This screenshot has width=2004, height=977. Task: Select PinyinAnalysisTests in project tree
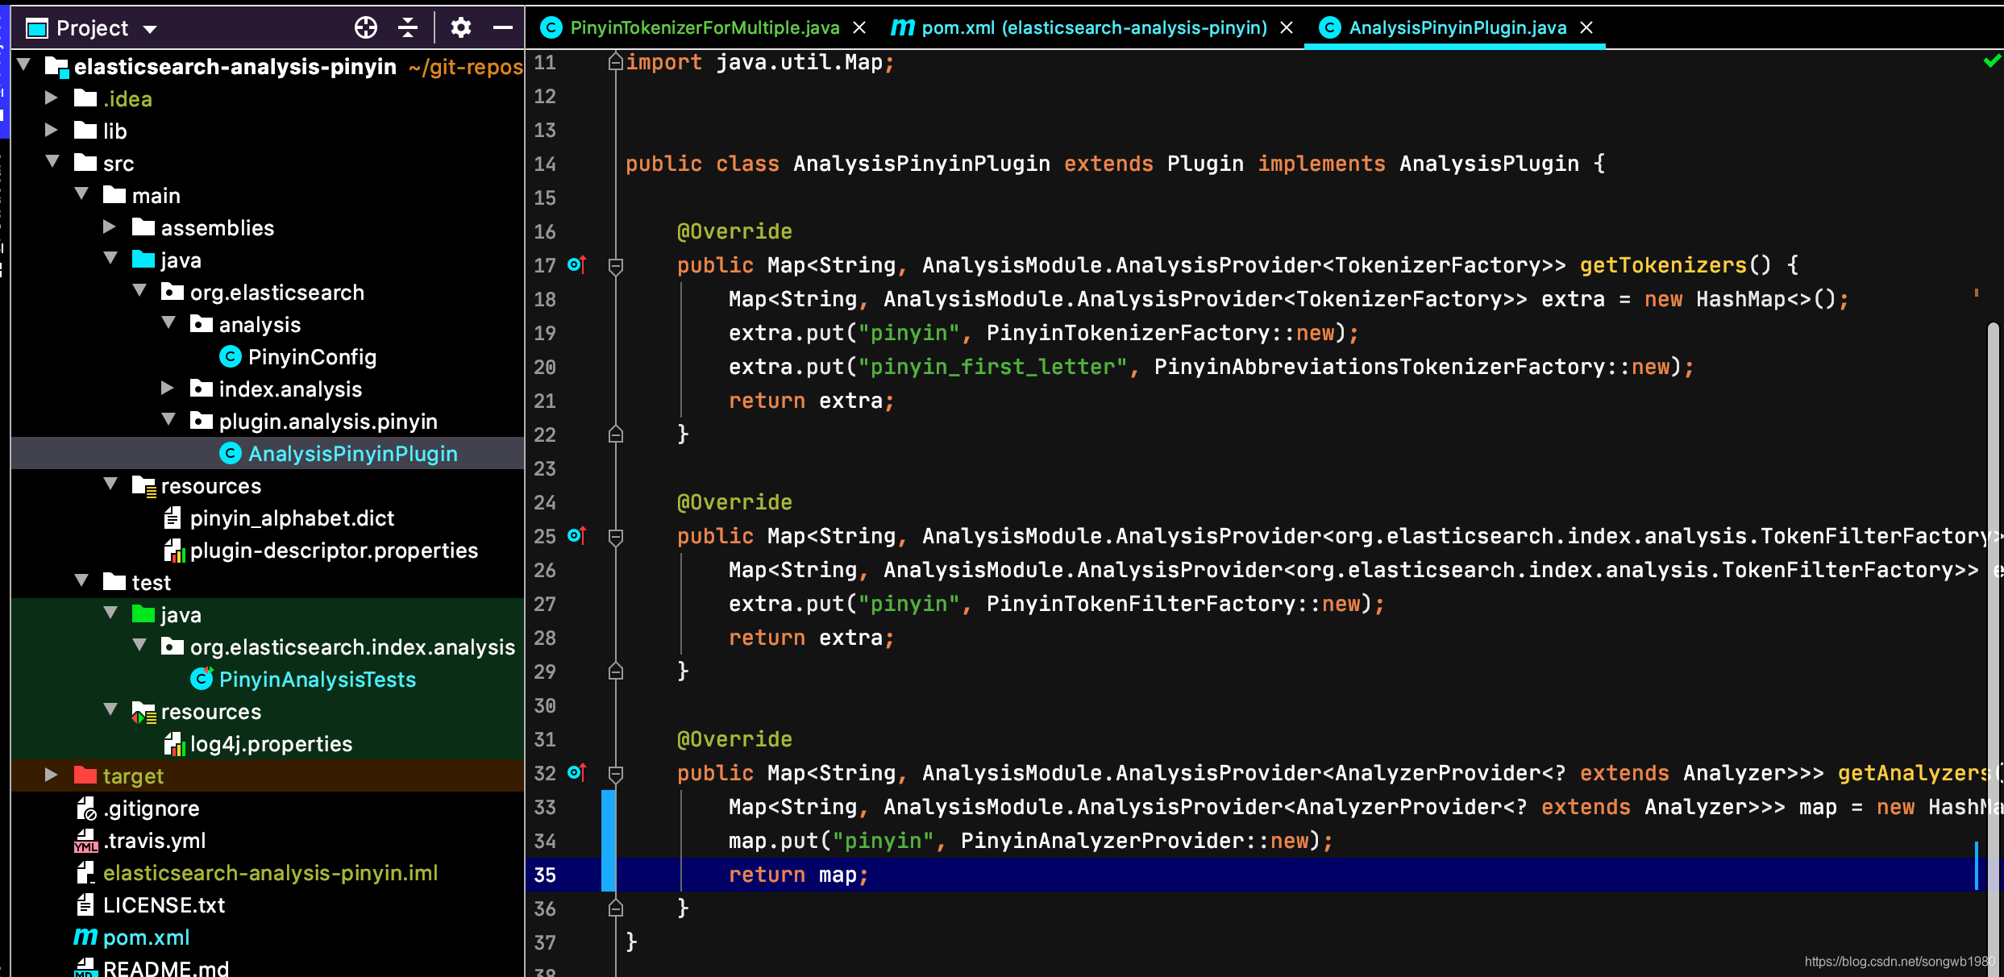[317, 680]
